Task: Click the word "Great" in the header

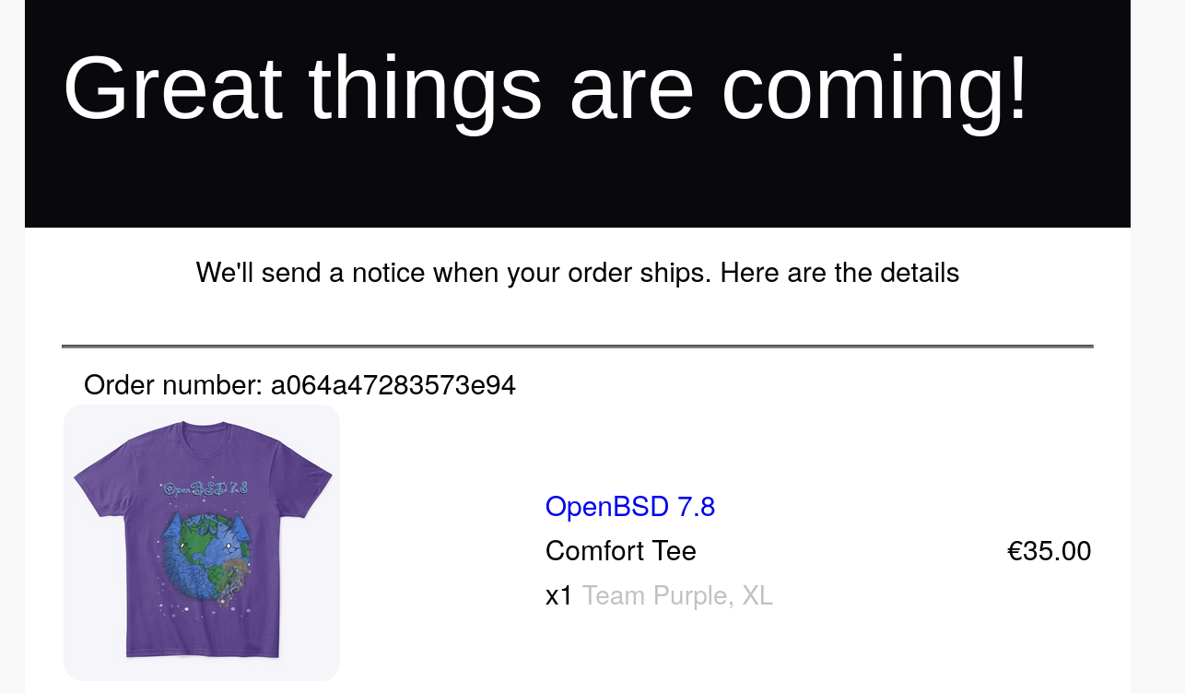Action: (172, 88)
